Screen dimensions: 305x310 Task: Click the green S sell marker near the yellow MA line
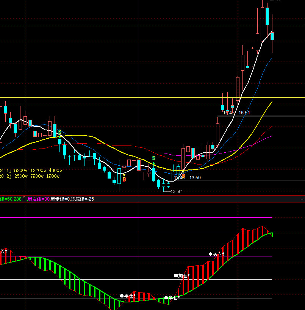click(60, 132)
